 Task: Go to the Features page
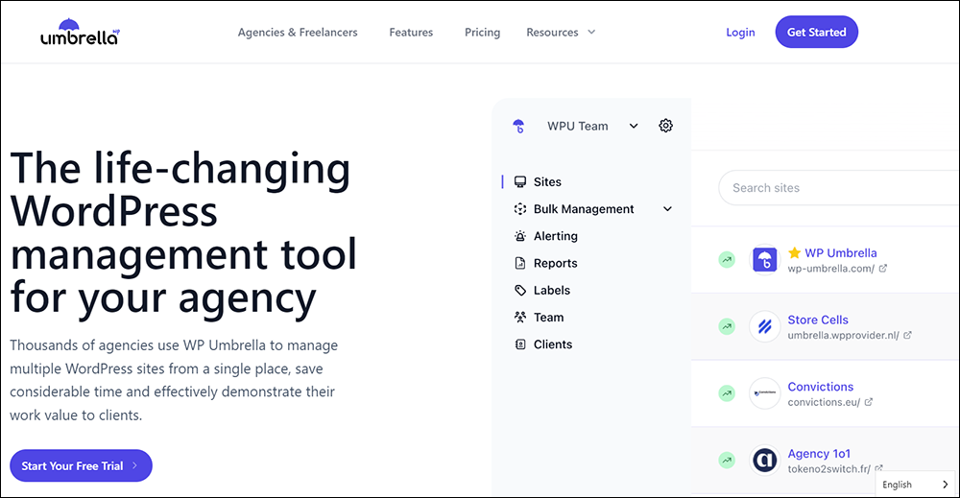tap(411, 33)
